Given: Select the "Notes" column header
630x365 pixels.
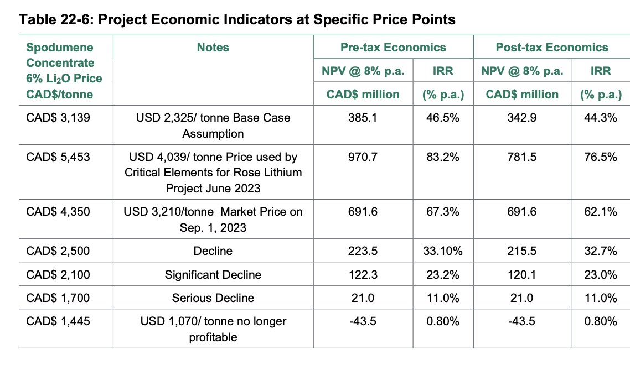Looking at the screenshot, I should [x=213, y=48].
